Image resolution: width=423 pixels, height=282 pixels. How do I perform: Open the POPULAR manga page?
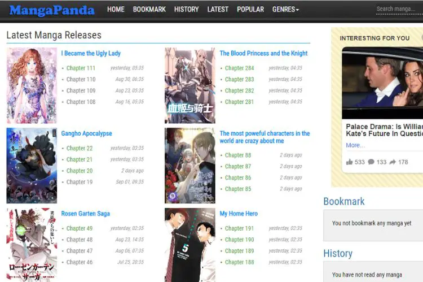250,10
